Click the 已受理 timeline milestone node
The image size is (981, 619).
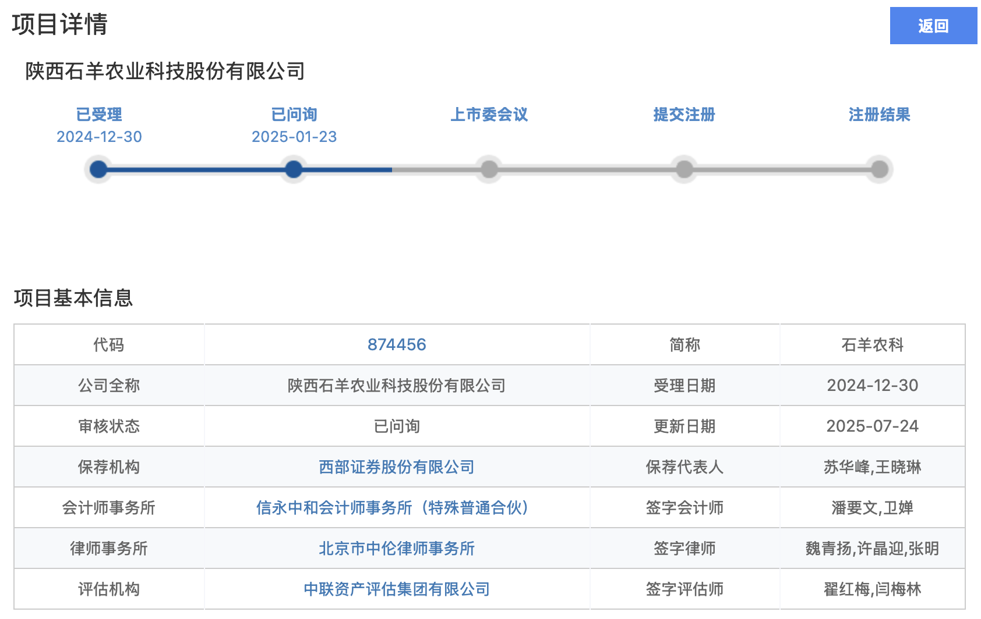click(98, 169)
